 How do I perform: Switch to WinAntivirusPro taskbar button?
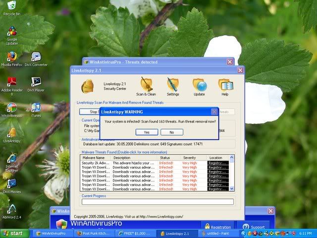point(53,234)
